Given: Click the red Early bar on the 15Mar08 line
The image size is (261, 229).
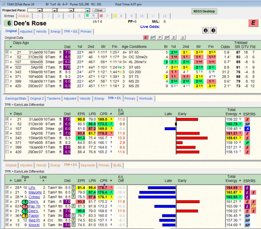Looking at the screenshot, I should (192, 138).
